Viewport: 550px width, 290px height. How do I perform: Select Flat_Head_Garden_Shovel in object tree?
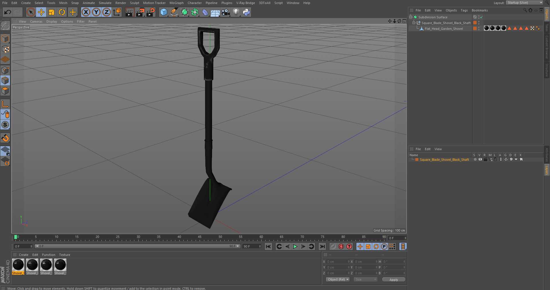(x=443, y=29)
